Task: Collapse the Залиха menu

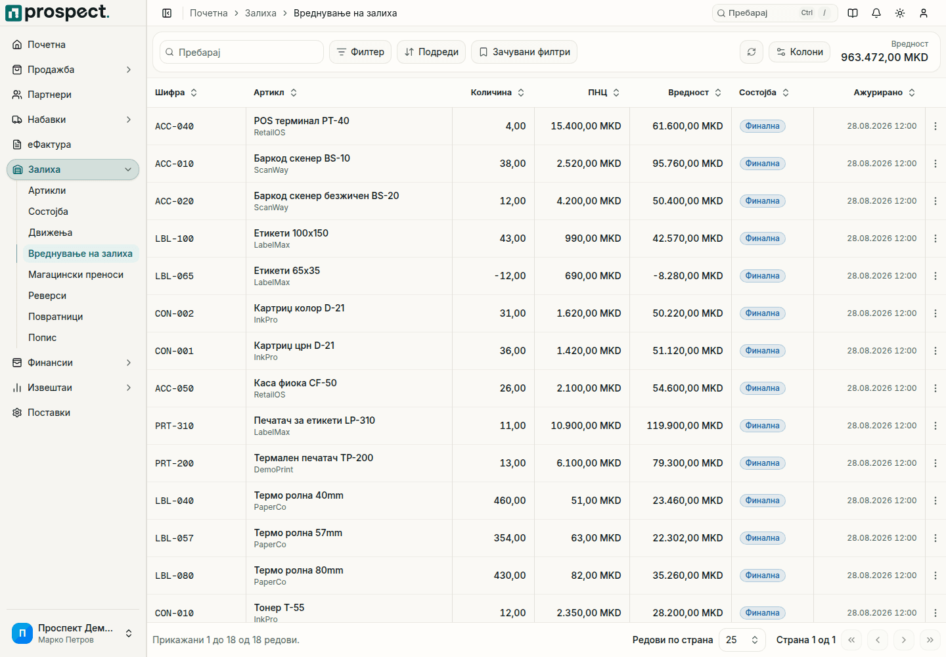Action: click(x=73, y=170)
